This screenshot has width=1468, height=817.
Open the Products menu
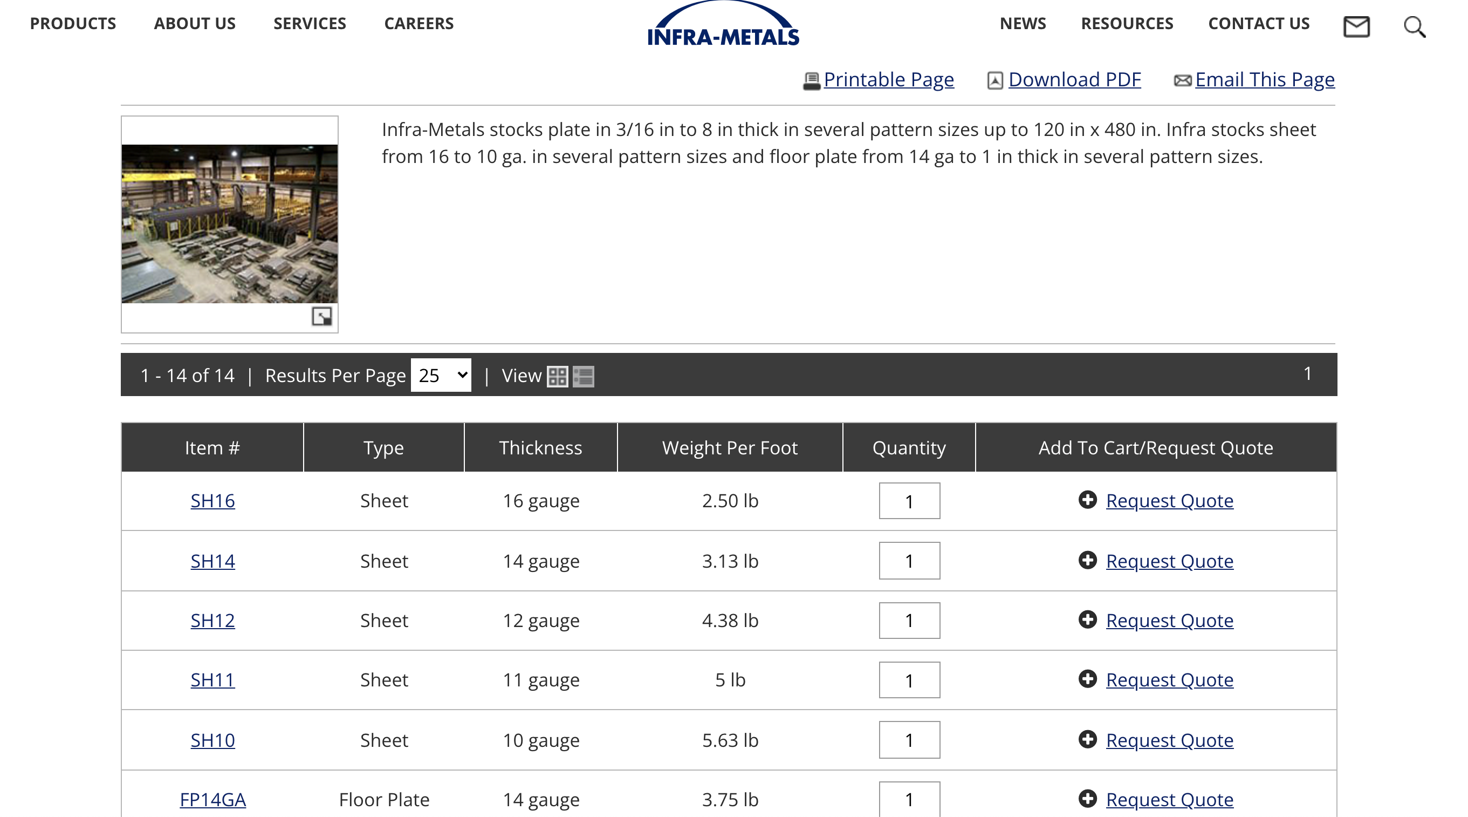pos(73,23)
